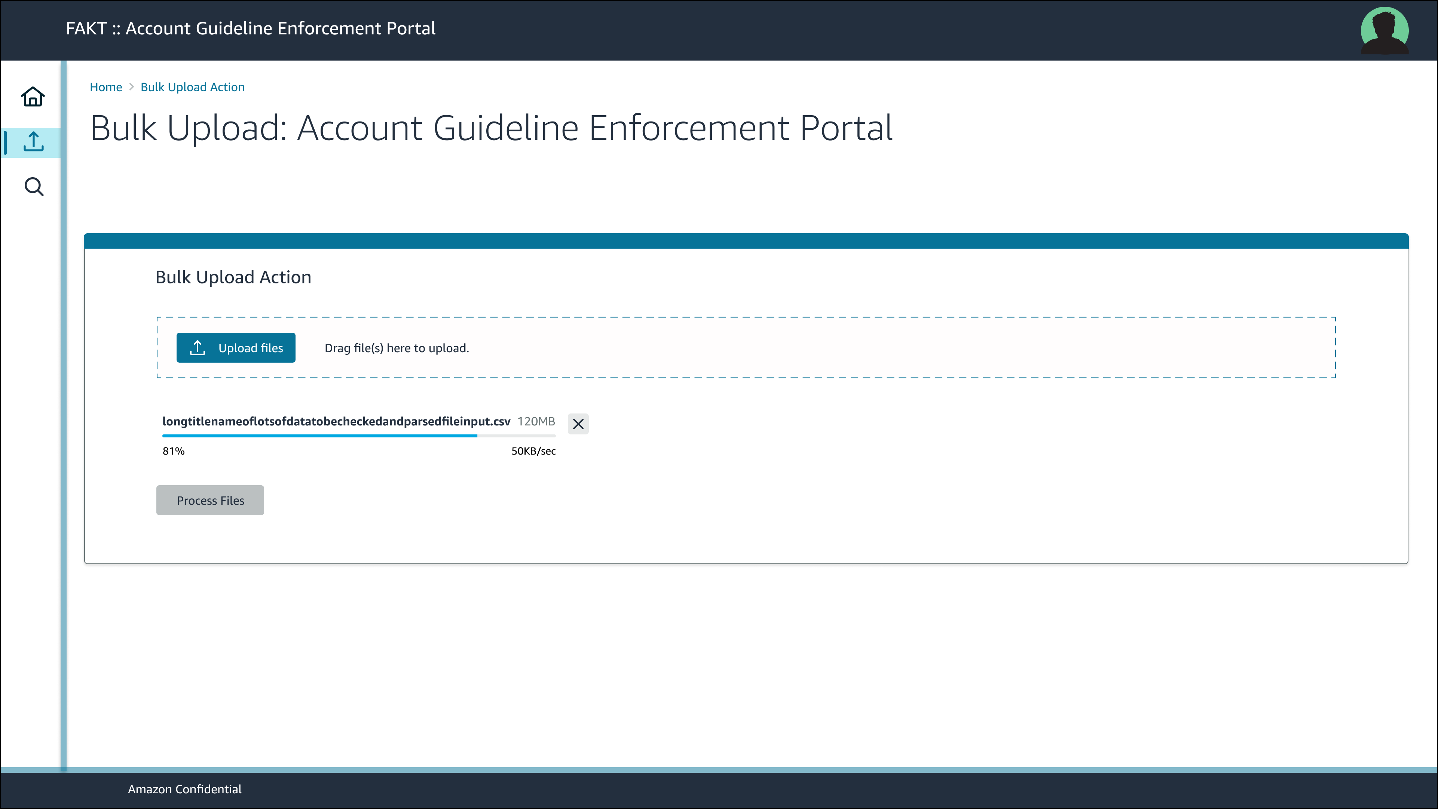Click the 50KB/sec upload speed
Viewport: 1438px width, 809px height.
pyautogui.click(x=534, y=451)
